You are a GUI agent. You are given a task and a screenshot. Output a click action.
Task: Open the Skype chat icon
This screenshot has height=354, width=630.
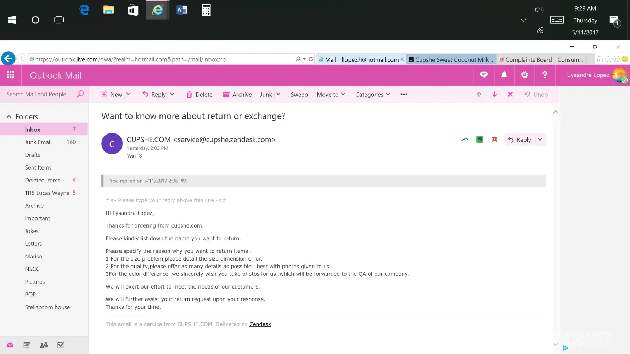[x=484, y=75]
